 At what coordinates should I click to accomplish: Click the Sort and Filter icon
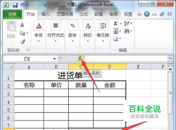click(127, 23)
